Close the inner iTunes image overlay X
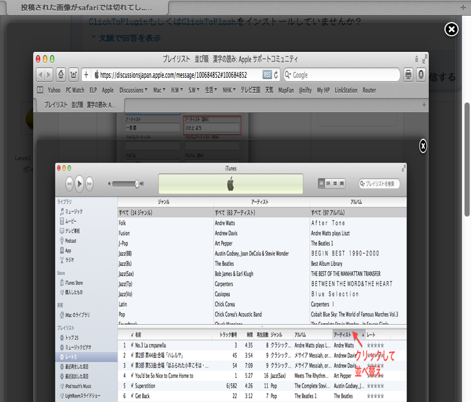This screenshot has width=471, height=402. coord(423,146)
